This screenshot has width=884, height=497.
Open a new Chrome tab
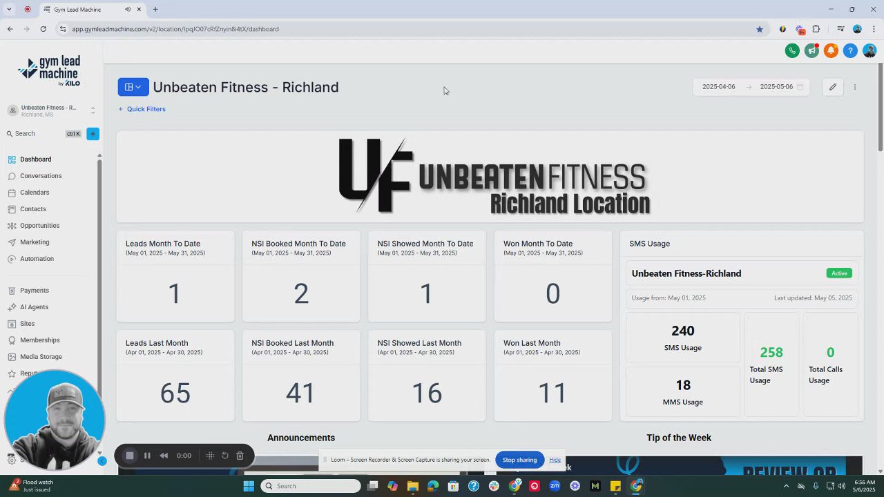click(155, 10)
